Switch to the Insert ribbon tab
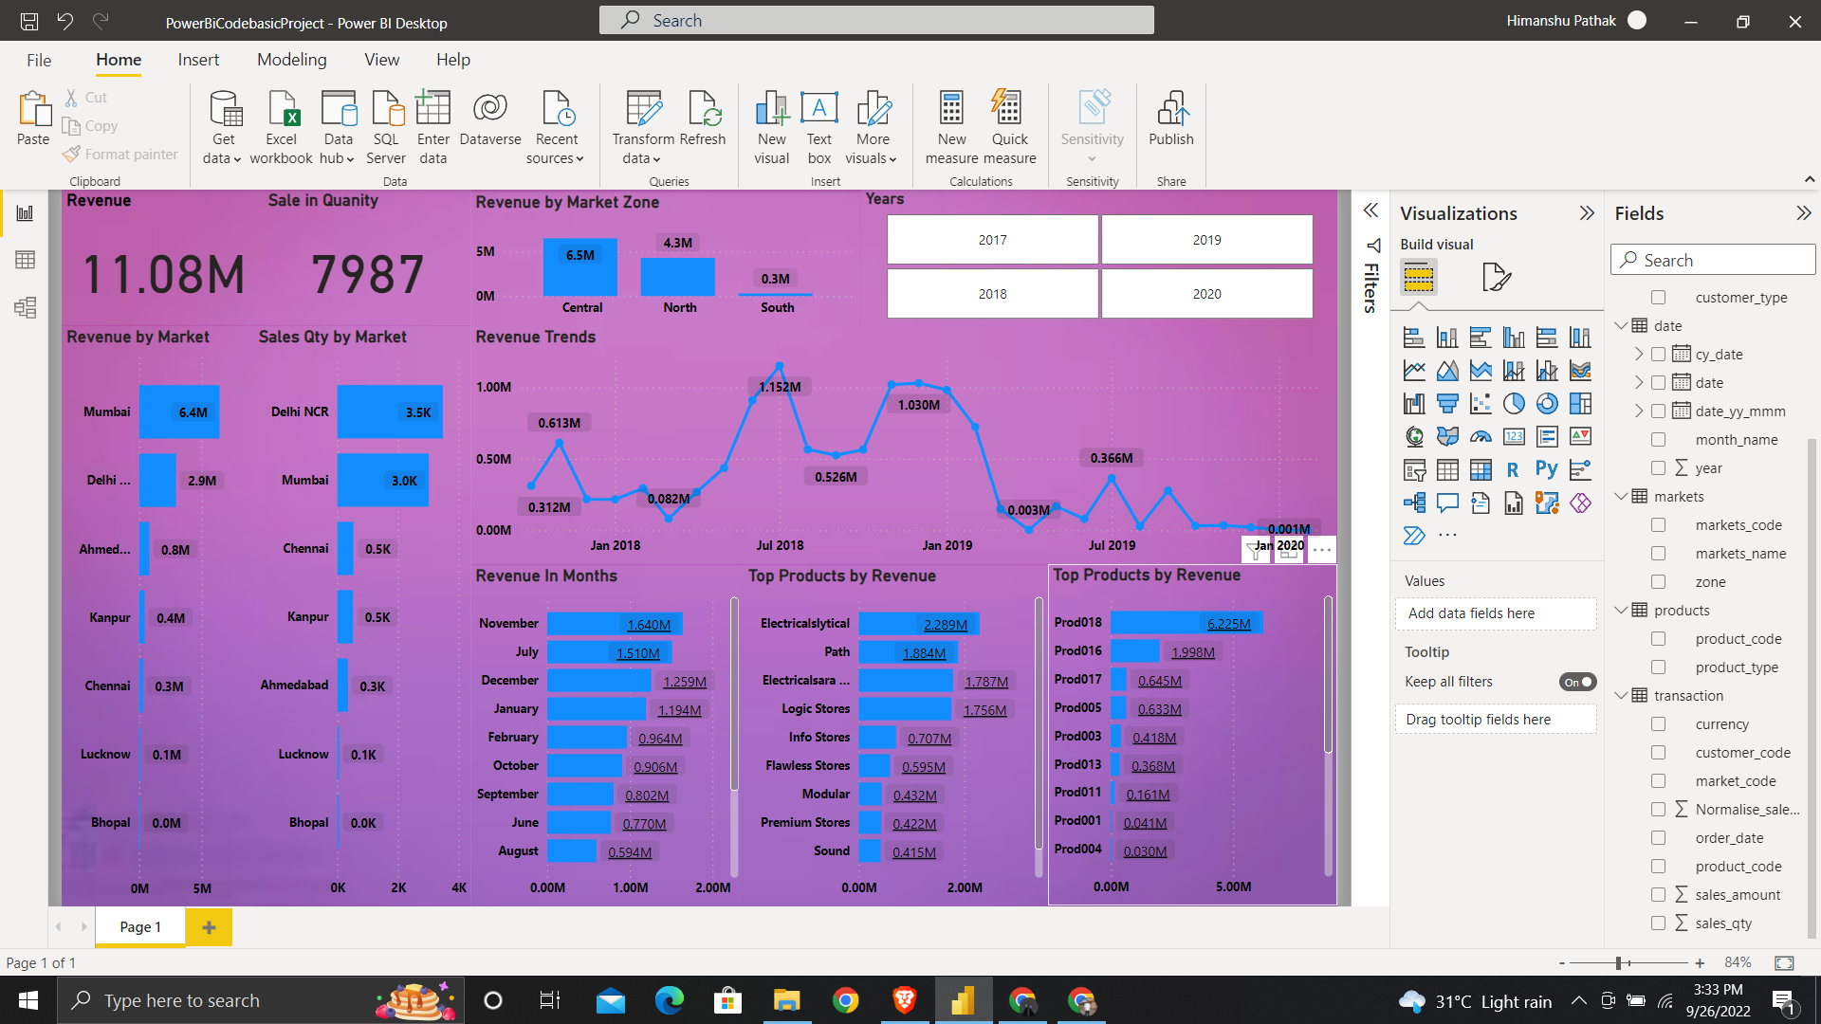 coord(198,60)
